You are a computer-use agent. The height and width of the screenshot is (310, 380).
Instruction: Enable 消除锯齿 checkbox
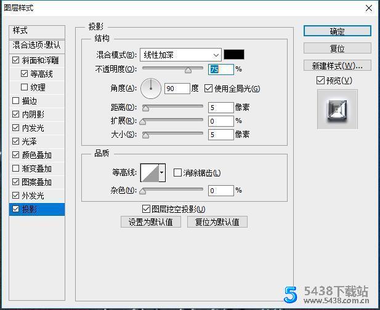(177, 173)
